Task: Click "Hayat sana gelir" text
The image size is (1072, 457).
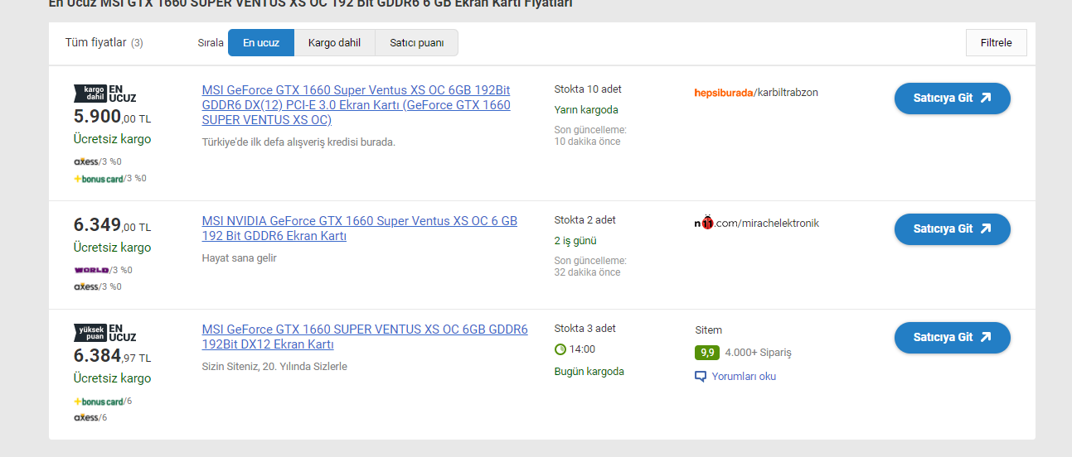Action: pos(240,257)
